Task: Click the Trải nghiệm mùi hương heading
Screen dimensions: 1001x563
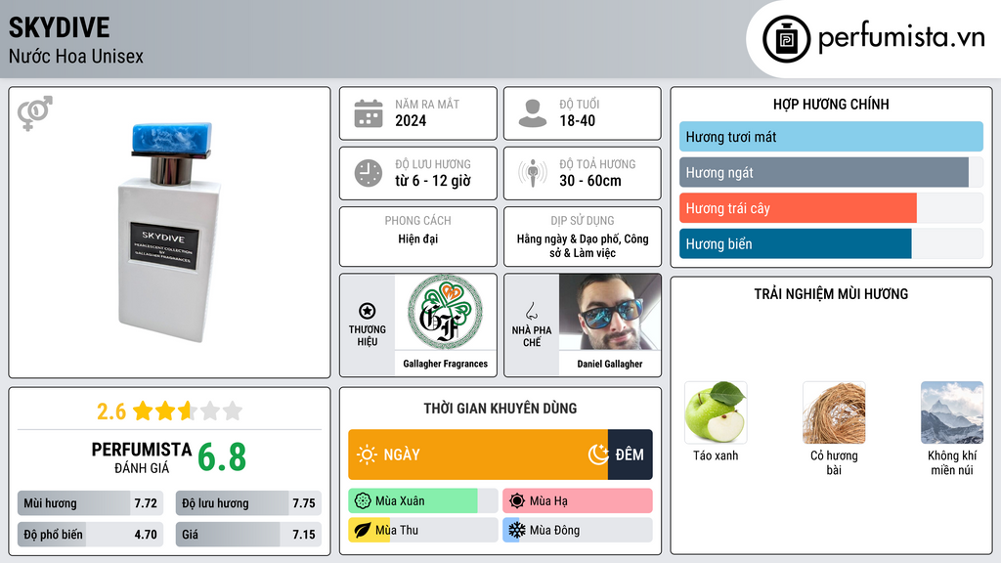Action: (831, 294)
